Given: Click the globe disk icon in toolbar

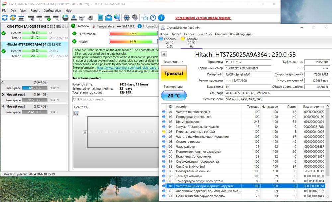Looking at the screenshot, I should click(65, 18).
